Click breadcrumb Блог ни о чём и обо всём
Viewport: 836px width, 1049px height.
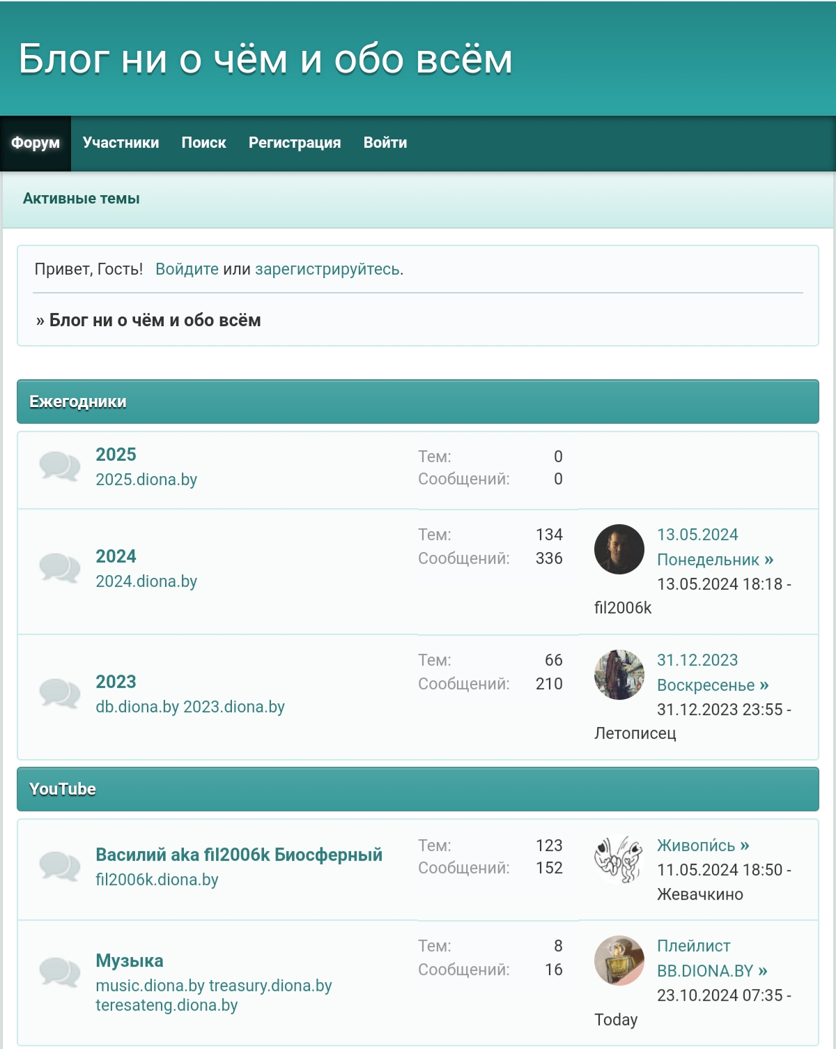(x=155, y=321)
